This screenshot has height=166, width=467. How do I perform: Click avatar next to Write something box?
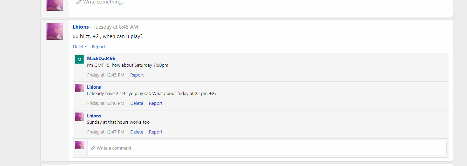pos(55,5)
